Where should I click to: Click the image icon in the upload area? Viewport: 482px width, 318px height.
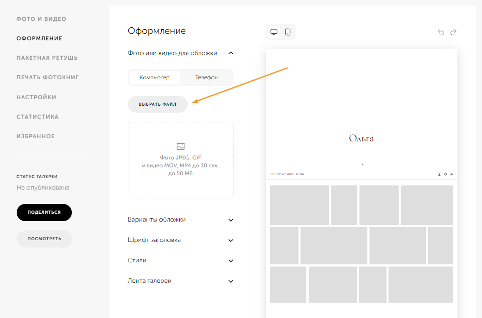[x=181, y=146]
